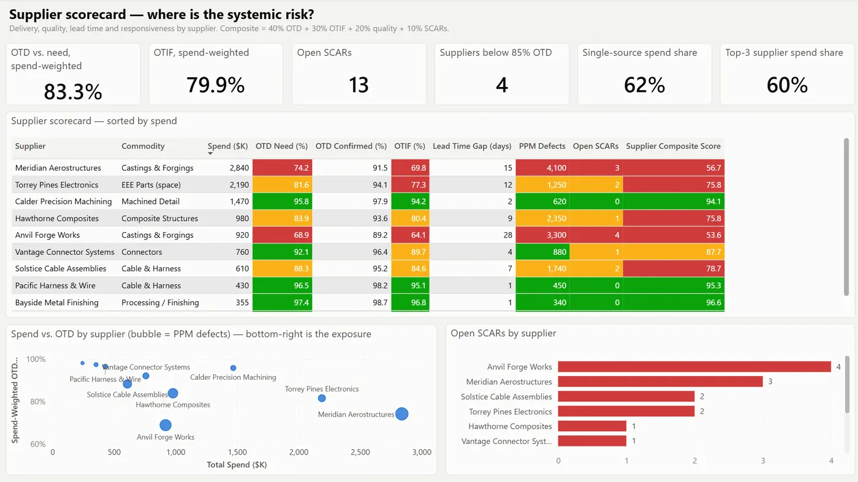Sort table by Supplier column header

pos(30,146)
